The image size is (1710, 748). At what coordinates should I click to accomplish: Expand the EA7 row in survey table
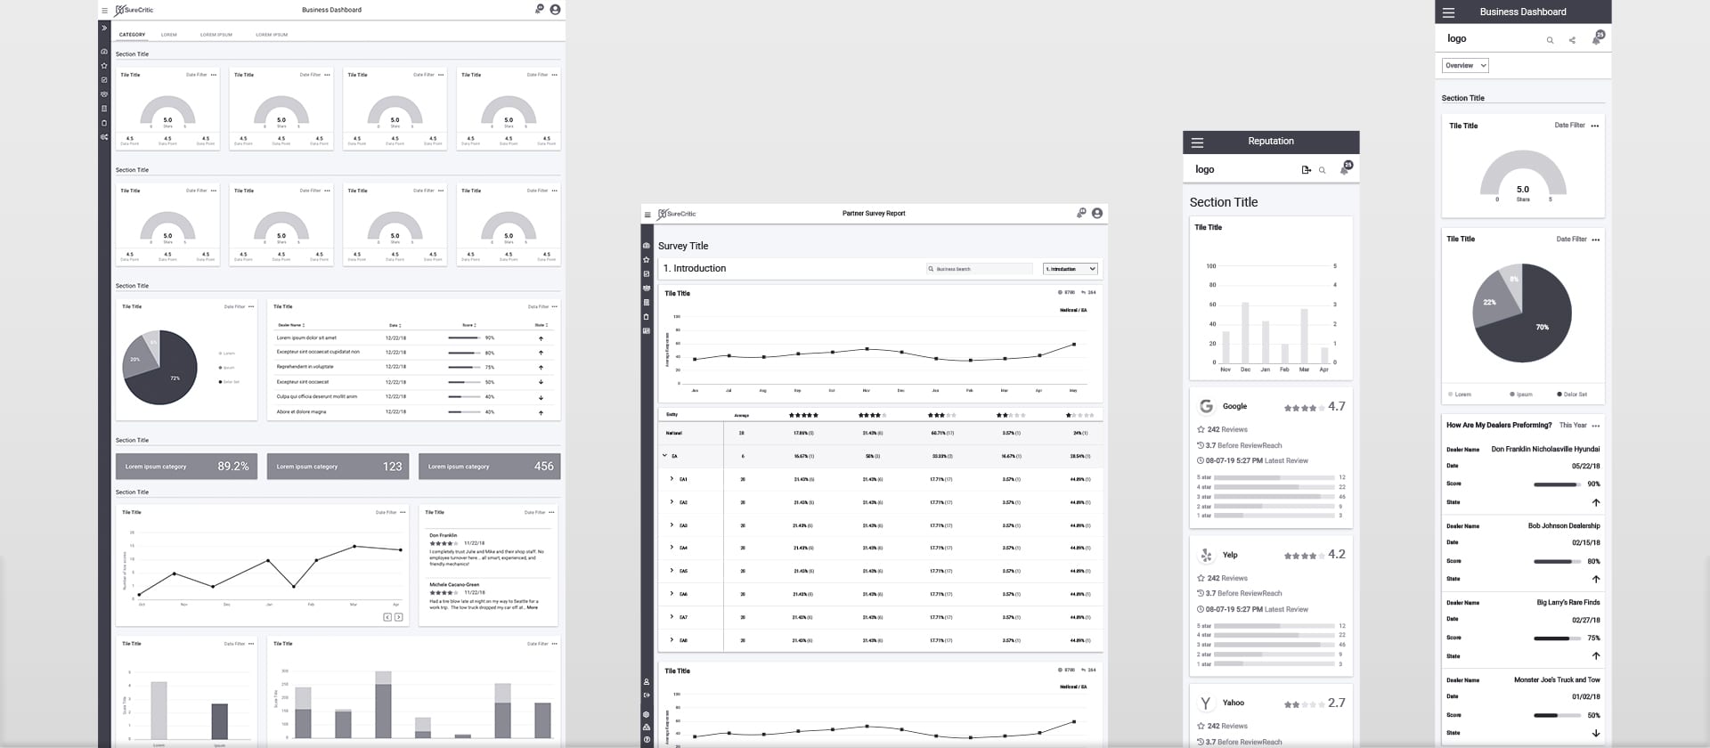(672, 616)
